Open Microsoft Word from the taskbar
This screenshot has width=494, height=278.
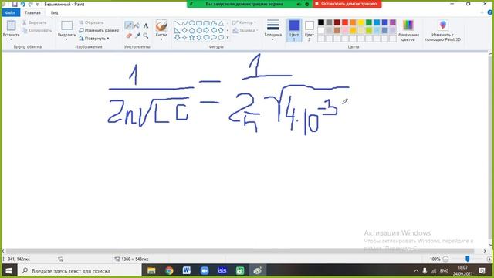click(187, 271)
